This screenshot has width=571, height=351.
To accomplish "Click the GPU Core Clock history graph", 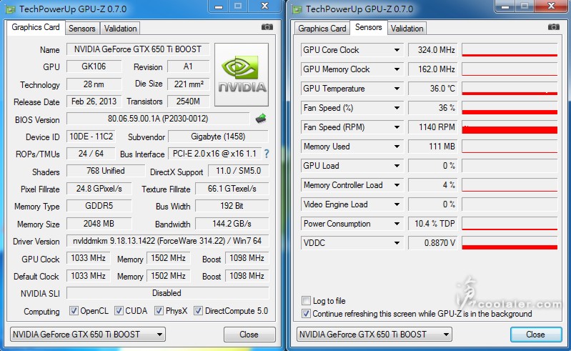I will coord(510,50).
